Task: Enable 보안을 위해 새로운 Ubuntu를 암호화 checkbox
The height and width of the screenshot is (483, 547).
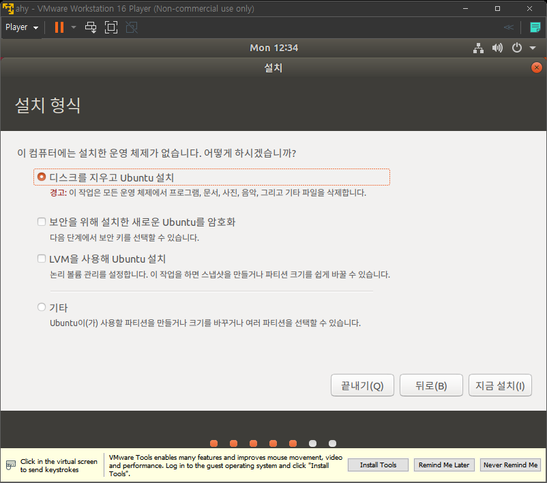Action: 42,222
